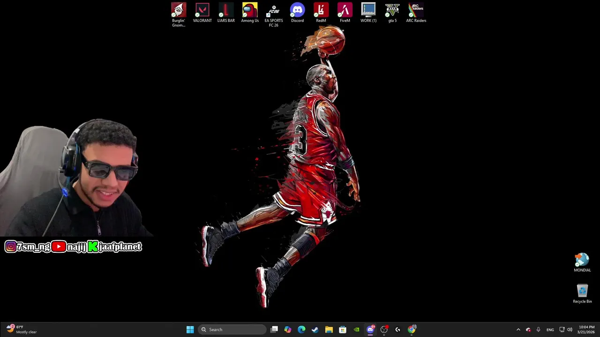Select the Discord desktop shortcut
The width and height of the screenshot is (600, 337).
(297, 13)
